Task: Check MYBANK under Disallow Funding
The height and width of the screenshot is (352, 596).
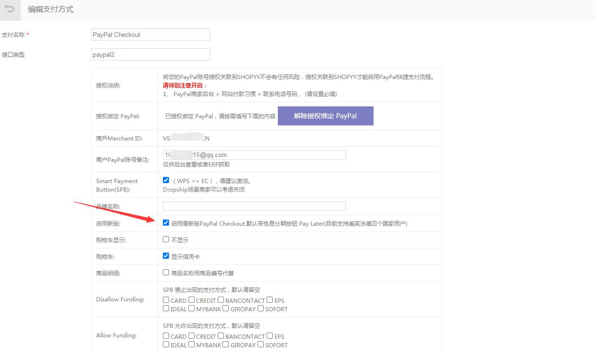Action: pyautogui.click(x=191, y=308)
